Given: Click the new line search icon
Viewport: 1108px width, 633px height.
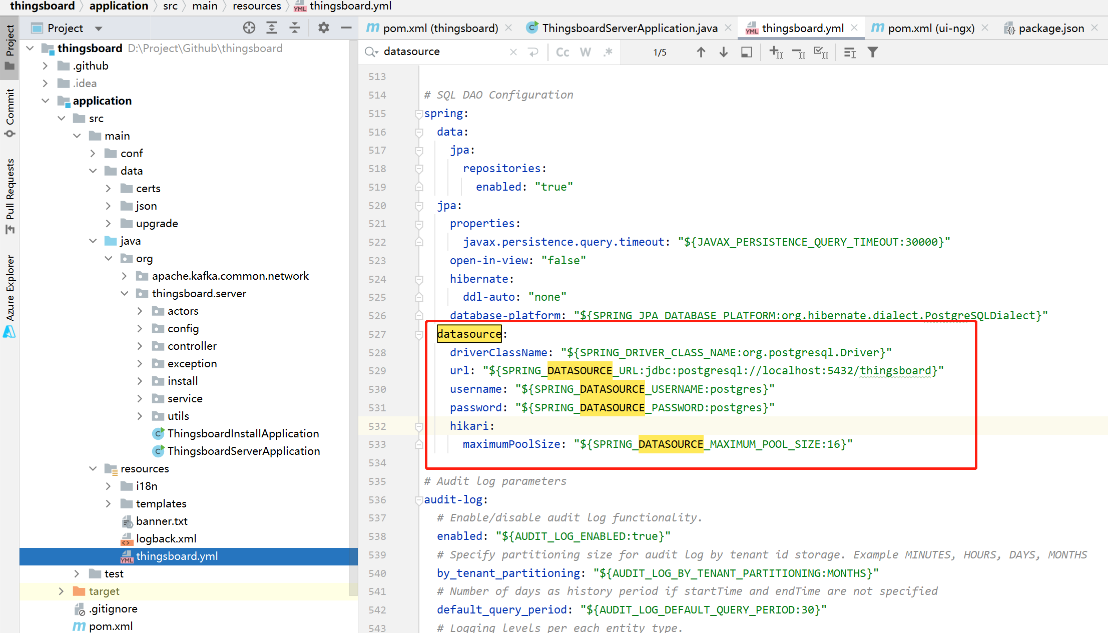Looking at the screenshot, I should [533, 52].
